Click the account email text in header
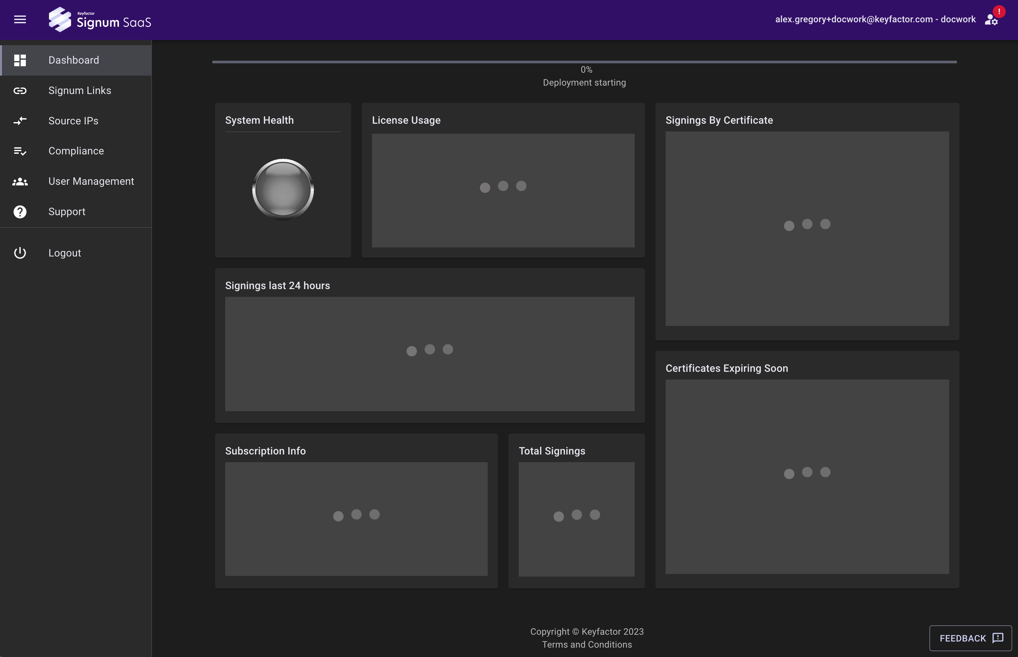This screenshot has width=1018, height=657. [875, 20]
